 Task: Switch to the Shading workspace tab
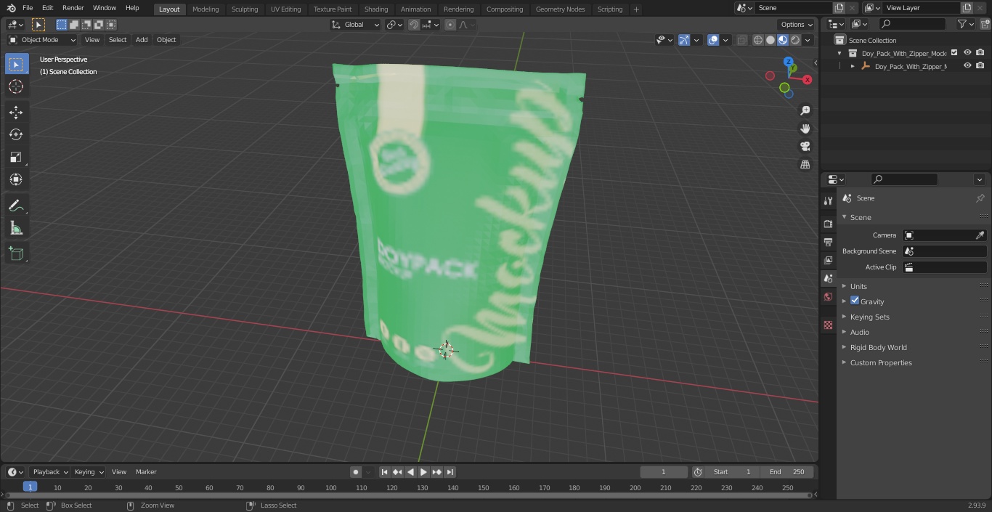pyautogui.click(x=376, y=9)
